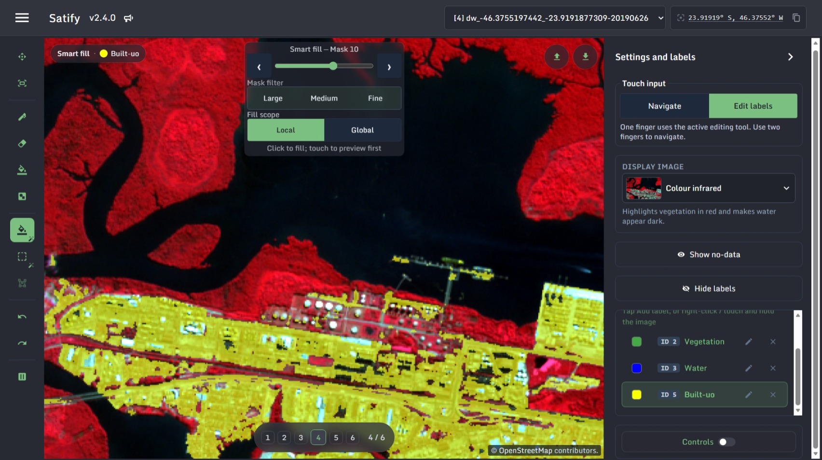Click the upload round button
The width and height of the screenshot is (822, 460).
point(557,56)
